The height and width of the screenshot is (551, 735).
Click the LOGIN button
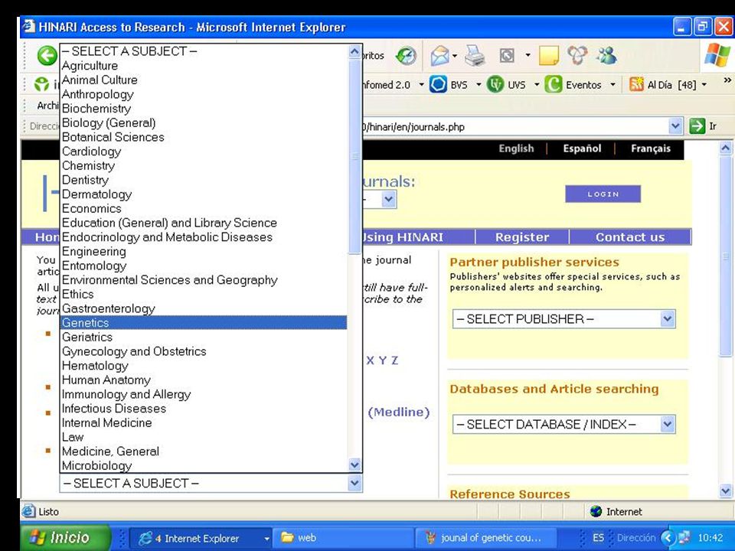coord(603,194)
